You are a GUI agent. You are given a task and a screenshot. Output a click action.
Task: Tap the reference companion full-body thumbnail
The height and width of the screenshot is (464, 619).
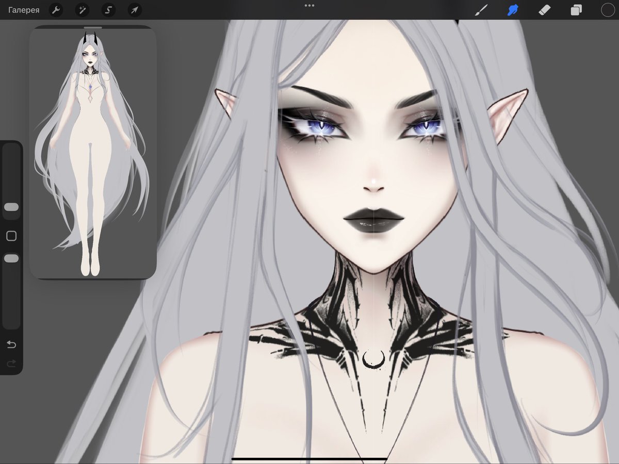coord(93,154)
